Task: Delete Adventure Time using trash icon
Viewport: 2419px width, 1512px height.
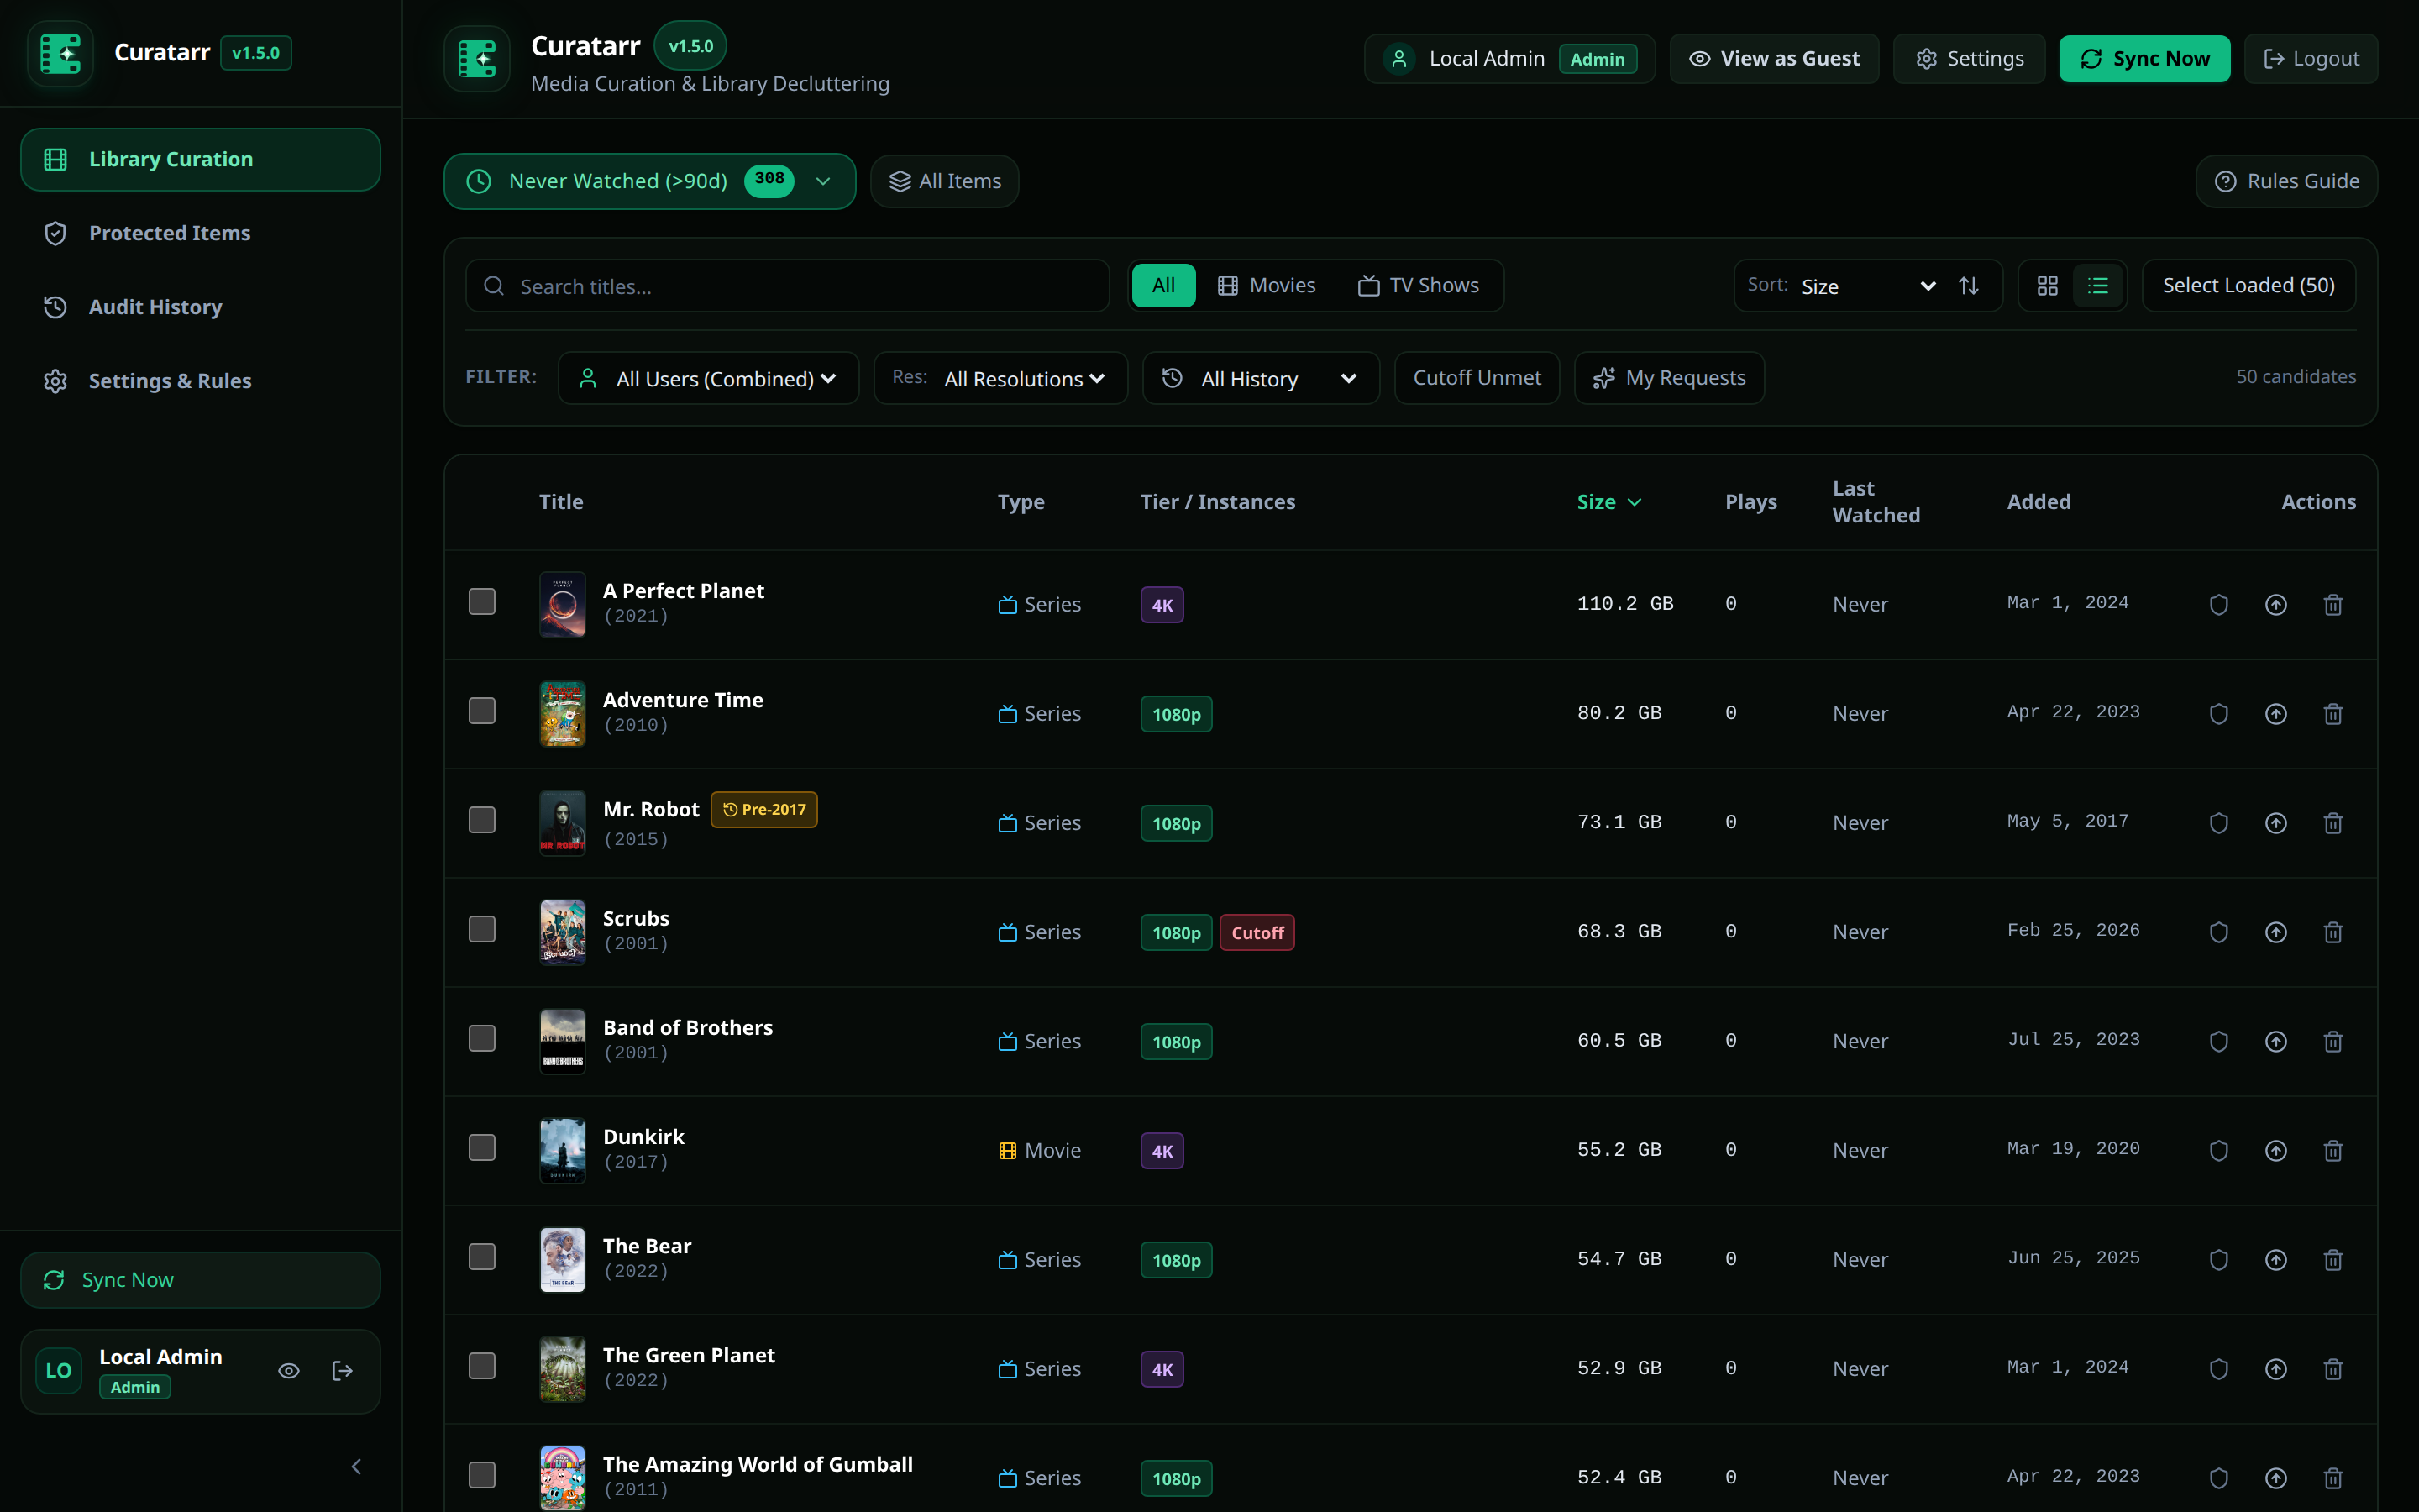Action: (2333, 713)
